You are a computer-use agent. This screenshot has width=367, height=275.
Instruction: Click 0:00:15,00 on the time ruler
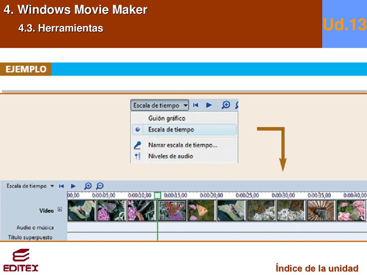(x=176, y=196)
